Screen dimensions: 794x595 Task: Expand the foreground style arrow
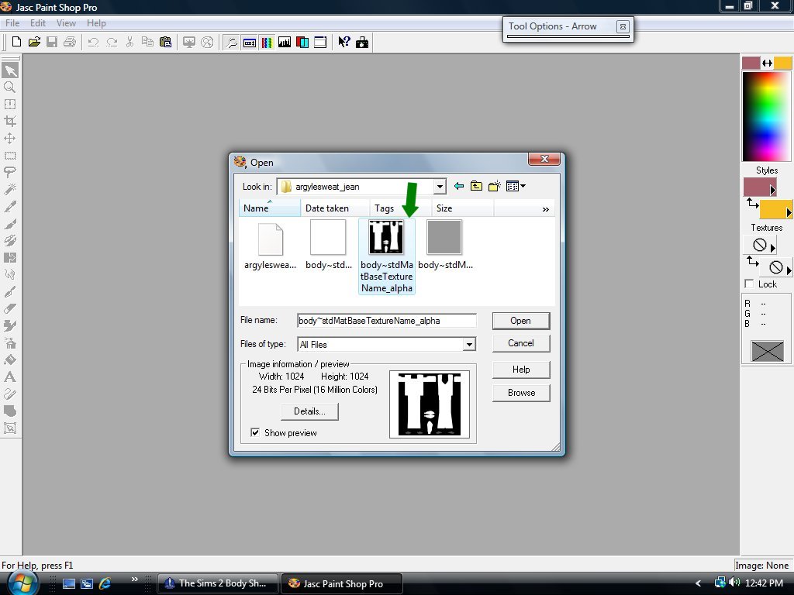[773, 191]
